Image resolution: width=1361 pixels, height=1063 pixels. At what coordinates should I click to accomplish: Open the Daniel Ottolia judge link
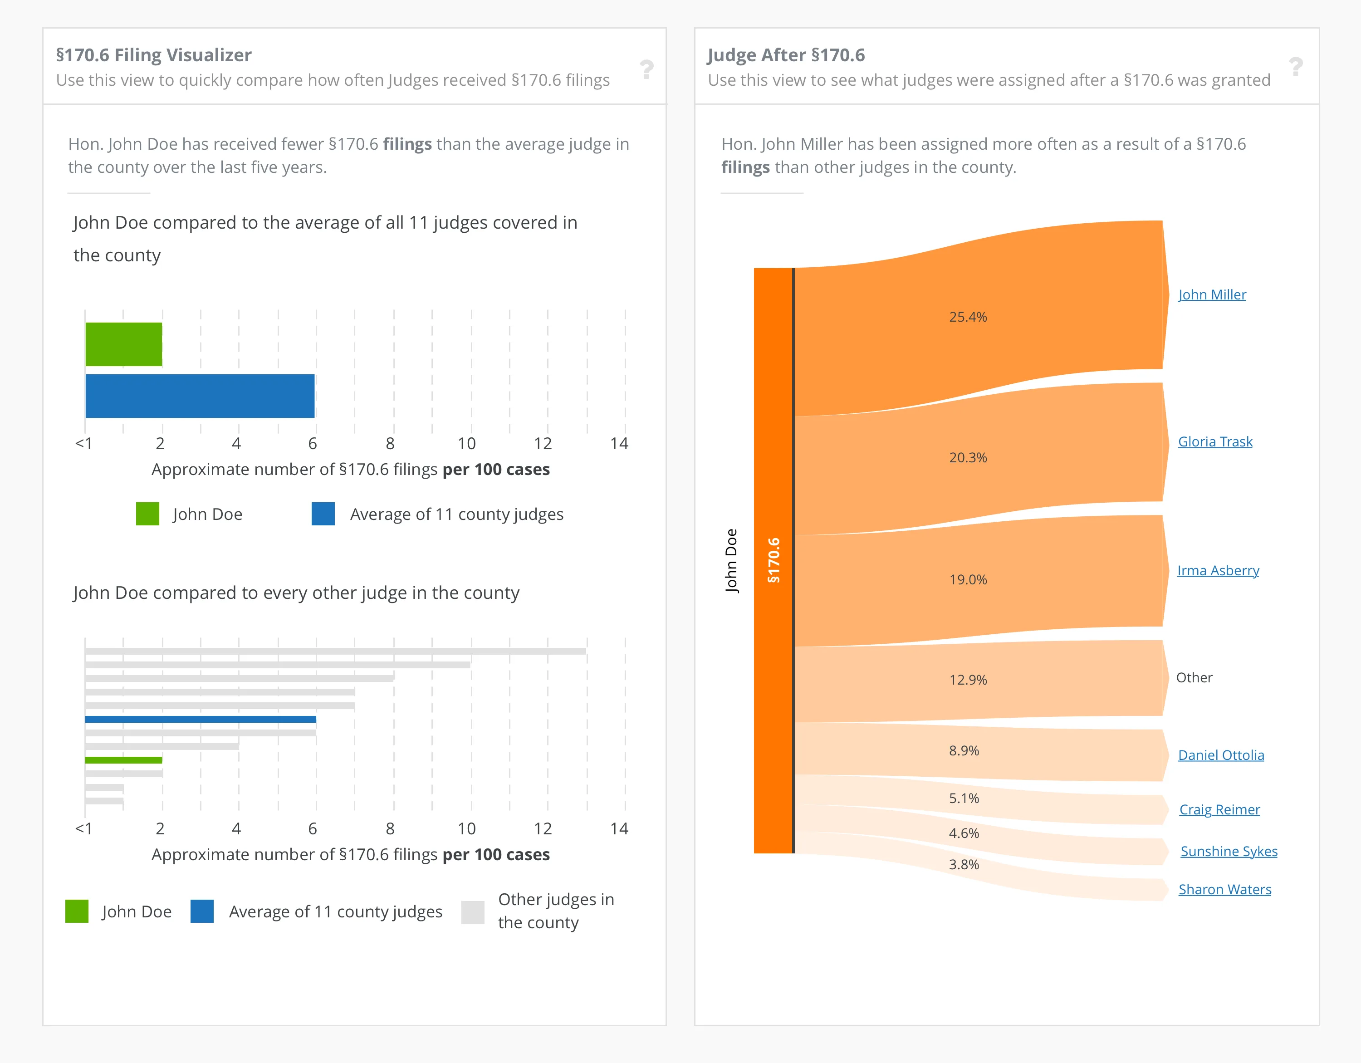pyautogui.click(x=1221, y=755)
